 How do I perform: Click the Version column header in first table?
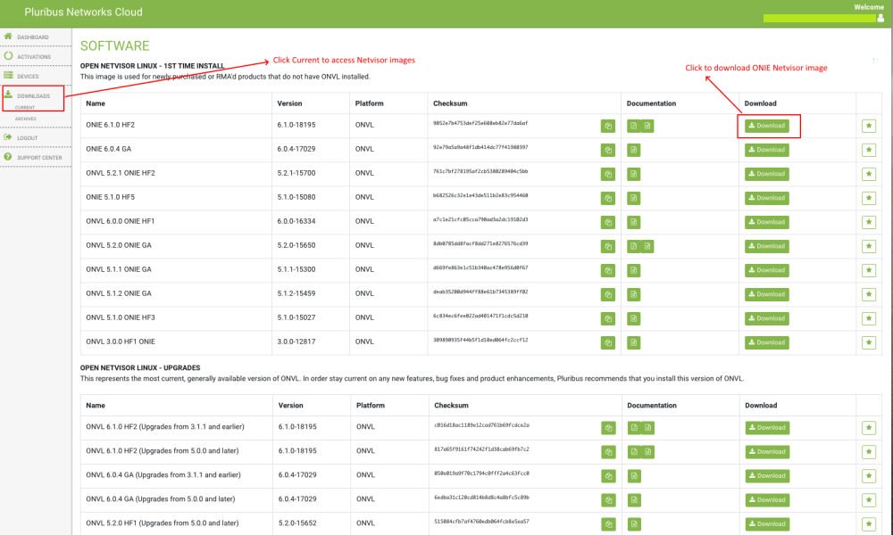tap(289, 103)
